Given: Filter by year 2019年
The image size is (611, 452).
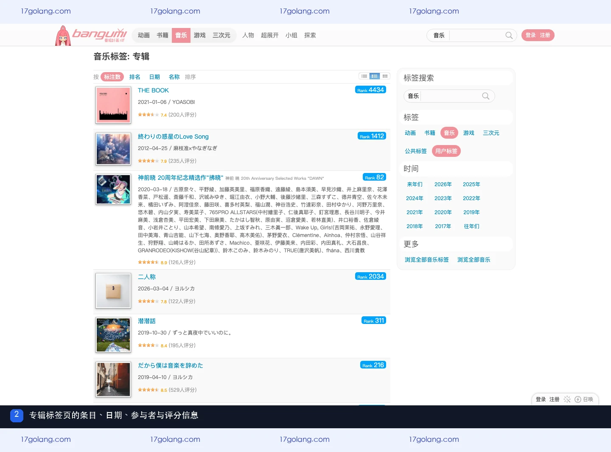Looking at the screenshot, I should pyautogui.click(x=471, y=212).
